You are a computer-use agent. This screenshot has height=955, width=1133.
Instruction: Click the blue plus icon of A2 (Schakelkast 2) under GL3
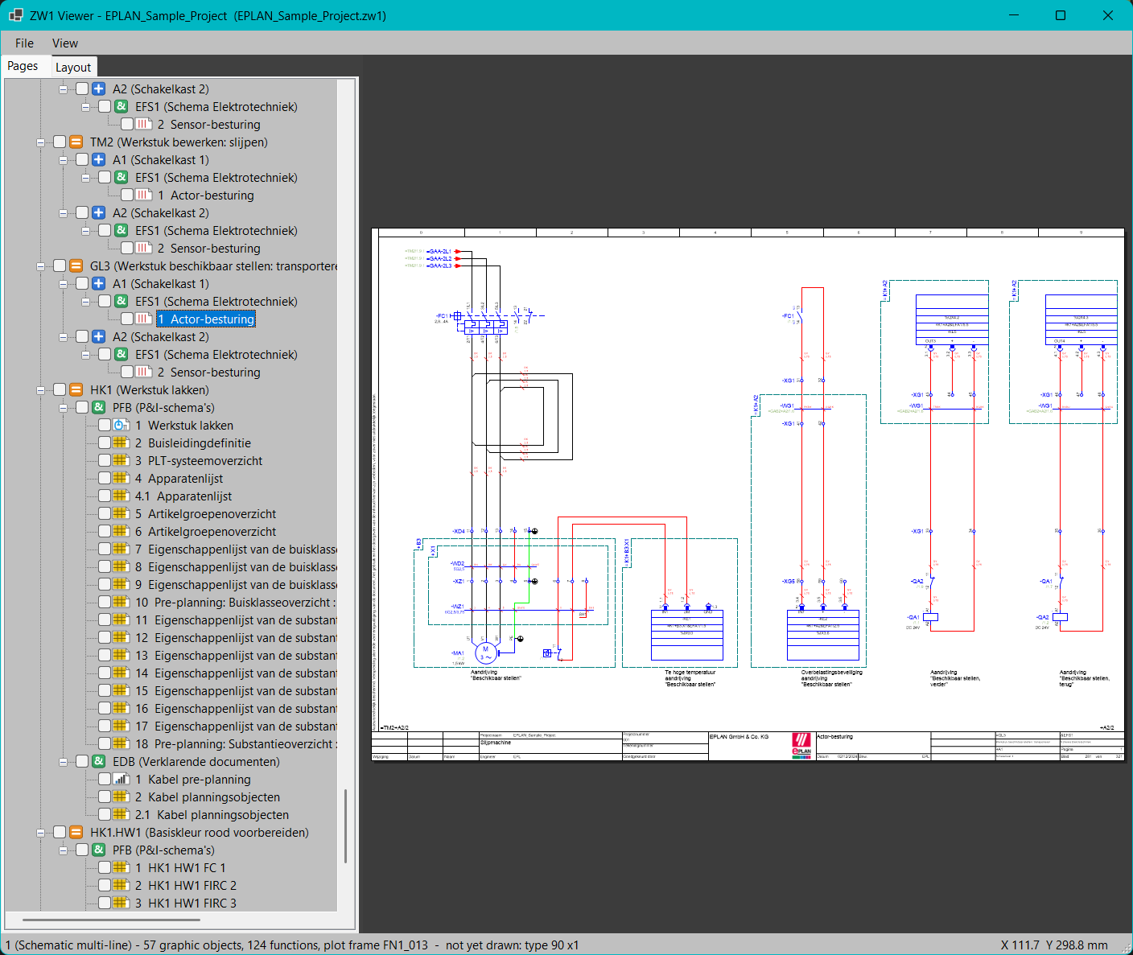[98, 337]
